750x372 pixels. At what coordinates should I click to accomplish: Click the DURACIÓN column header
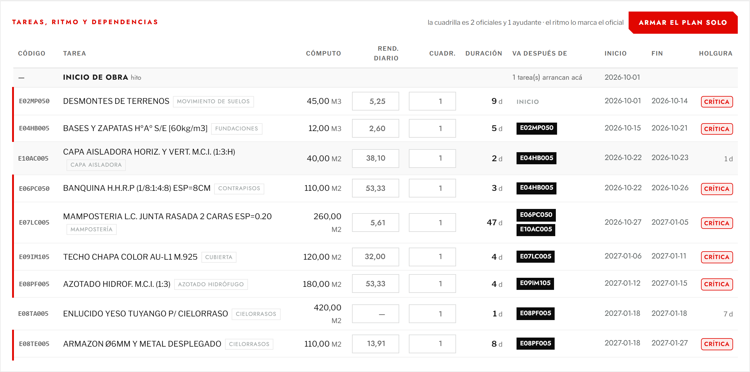[484, 53]
